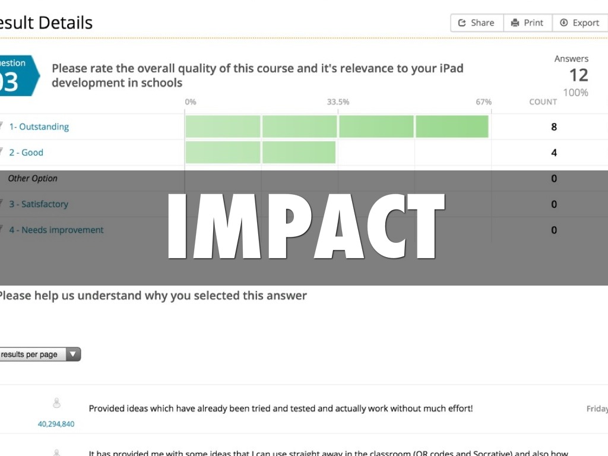Click the Share button
Image resolution: width=608 pixels, height=456 pixels.
pos(476,23)
